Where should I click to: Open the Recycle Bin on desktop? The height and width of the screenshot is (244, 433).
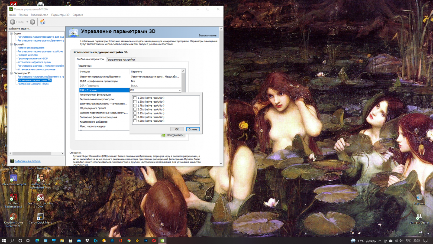419,199
